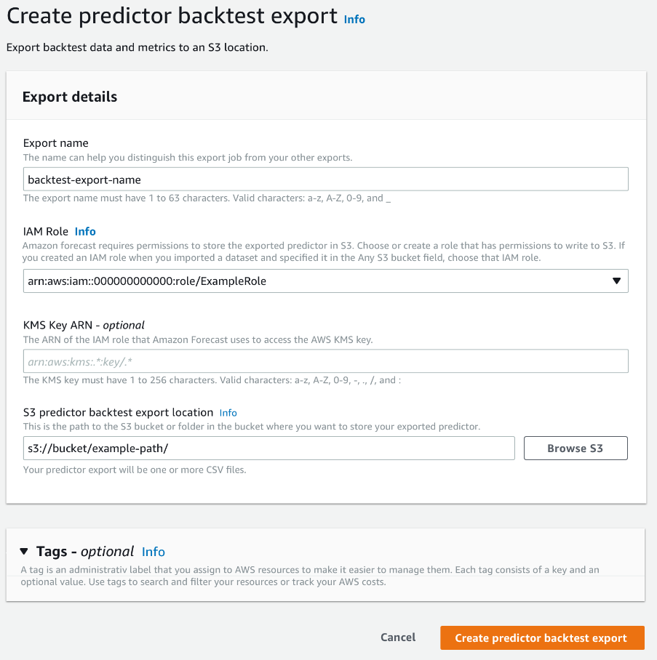The width and height of the screenshot is (657, 660).
Task: Open the IAM Role dropdown caret
Action: pyautogui.click(x=616, y=281)
